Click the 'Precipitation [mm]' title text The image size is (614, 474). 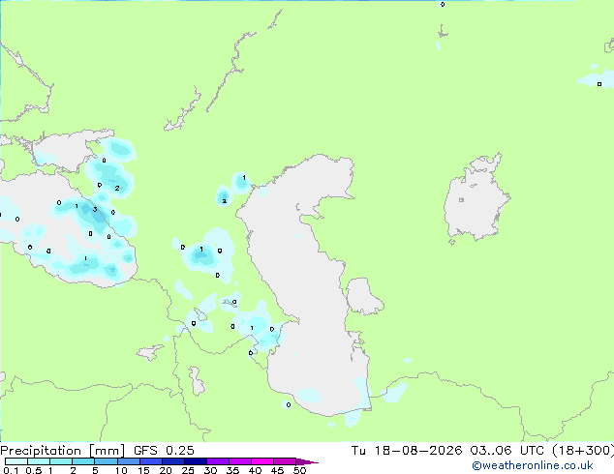tap(62, 451)
